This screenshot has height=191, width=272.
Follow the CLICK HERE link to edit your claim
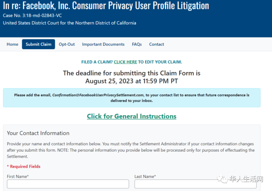(x=125, y=62)
